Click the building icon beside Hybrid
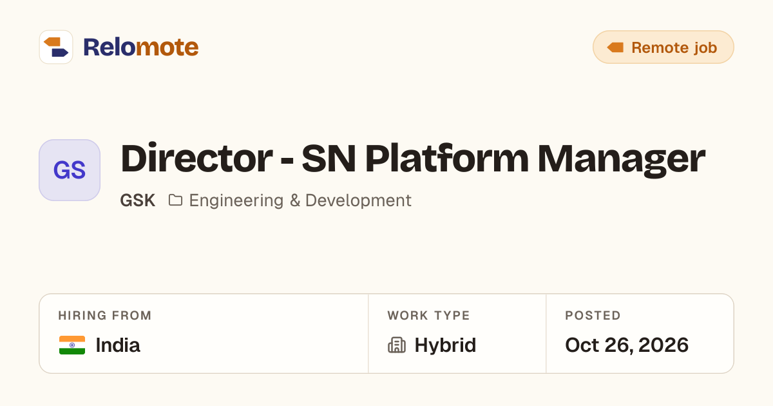Image resolution: width=773 pixels, height=406 pixels. pyautogui.click(x=397, y=345)
